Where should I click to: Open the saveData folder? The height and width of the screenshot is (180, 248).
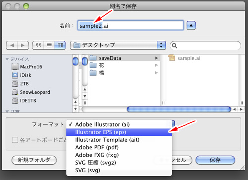(x=124, y=58)
